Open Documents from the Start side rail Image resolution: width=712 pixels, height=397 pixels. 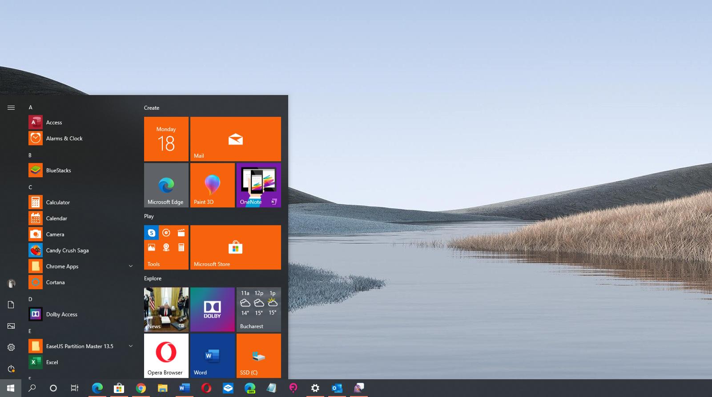(x=11, y=305)
